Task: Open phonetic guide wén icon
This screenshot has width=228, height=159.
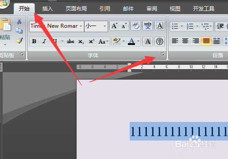Action: coord(148,26)
